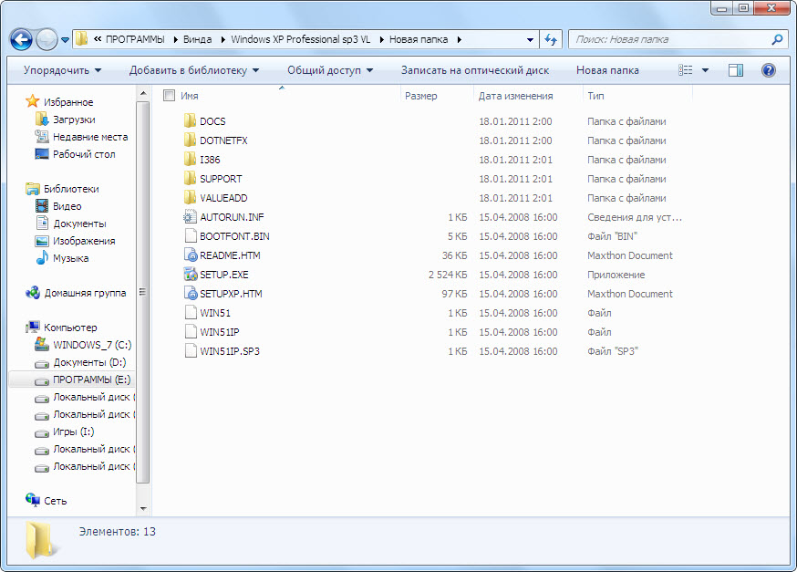Viewport: 797px width, 572px height.
Task: Open the Изображения library
Action: [x=84, y=241]
